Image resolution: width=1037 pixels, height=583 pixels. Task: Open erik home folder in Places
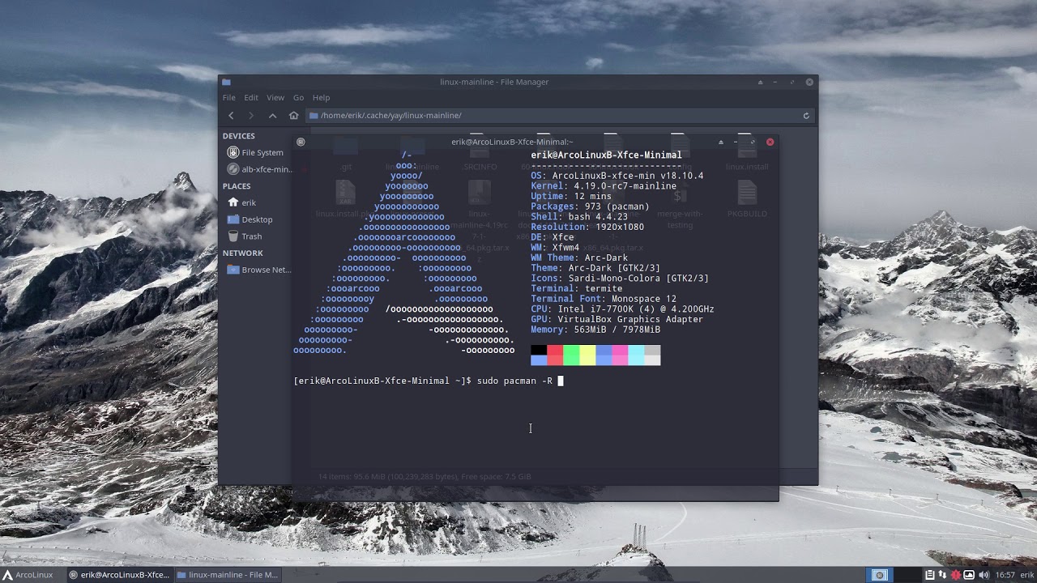pyautogui.click(x=242, y=202)
